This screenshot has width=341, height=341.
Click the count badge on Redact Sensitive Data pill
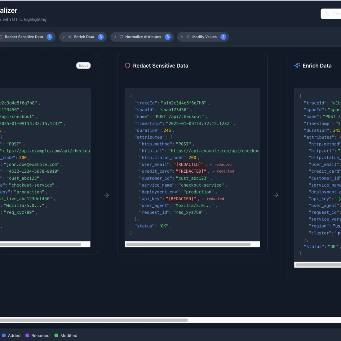(50, 37)
